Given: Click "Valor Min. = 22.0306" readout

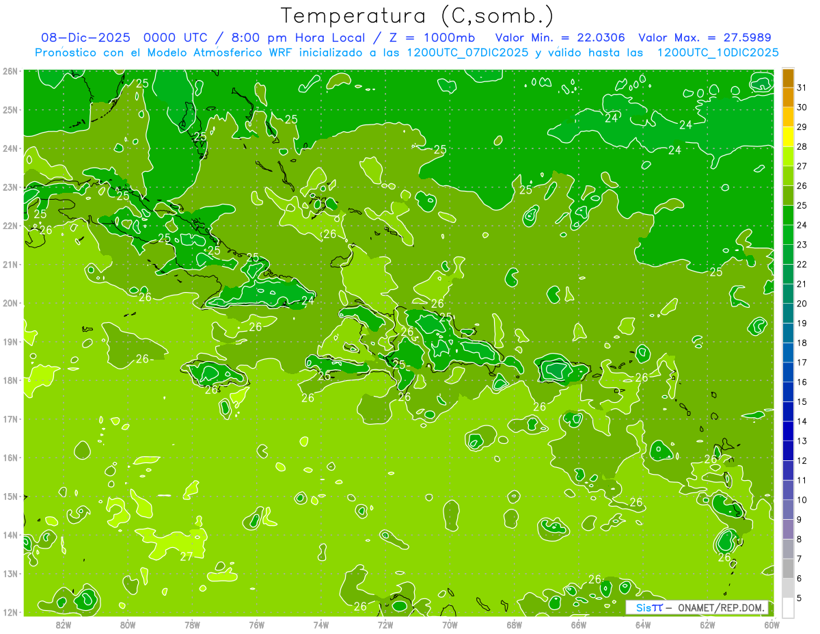Looking at the screenshot, I should (560, 38).
